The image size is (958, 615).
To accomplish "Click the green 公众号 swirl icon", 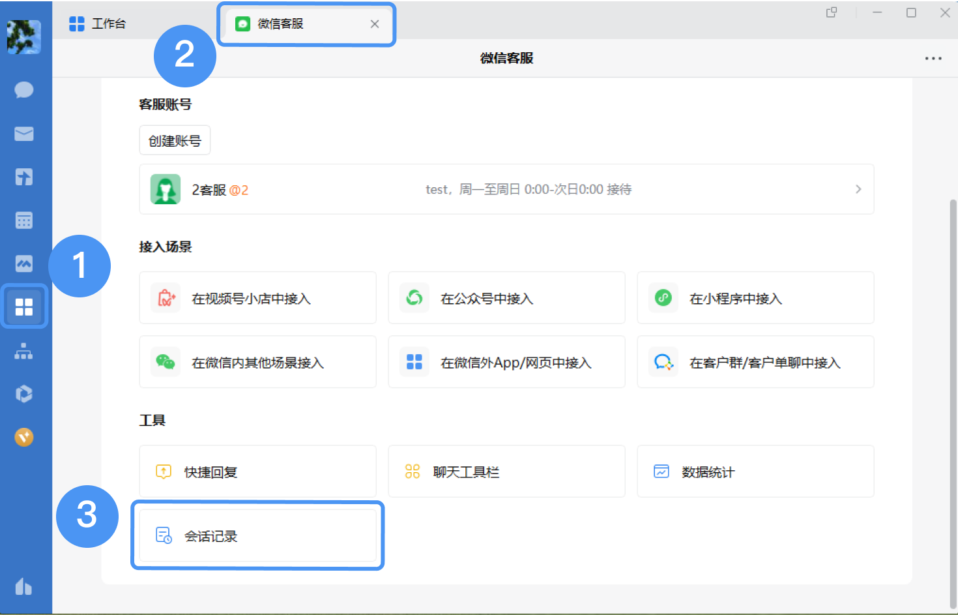I will tap(414, 298).
